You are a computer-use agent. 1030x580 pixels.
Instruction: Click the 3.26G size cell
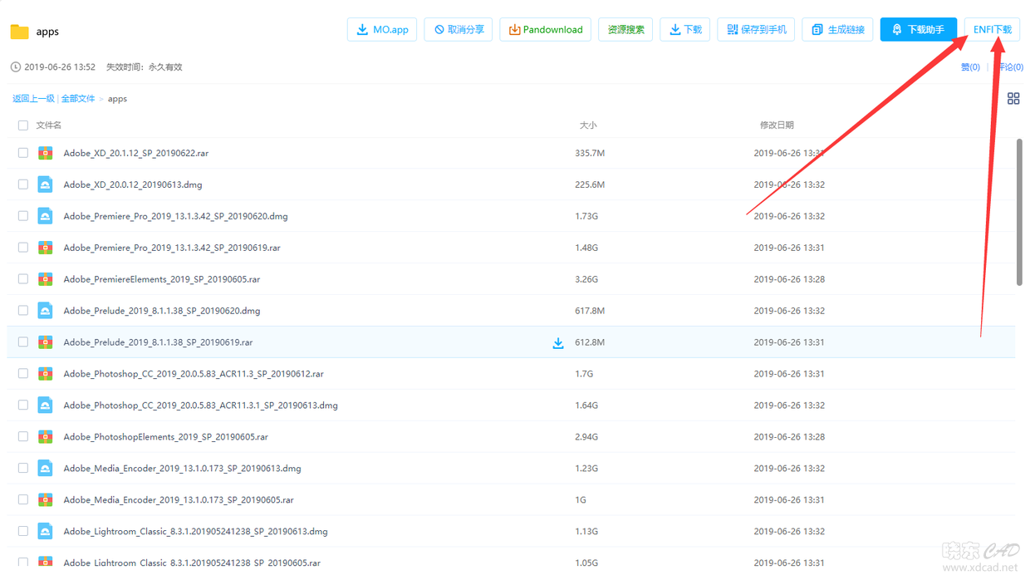pyautogui.click(x=586, y=280)
